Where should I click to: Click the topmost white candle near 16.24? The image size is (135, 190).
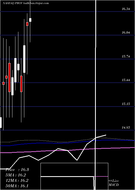click(x=30, y=20)
